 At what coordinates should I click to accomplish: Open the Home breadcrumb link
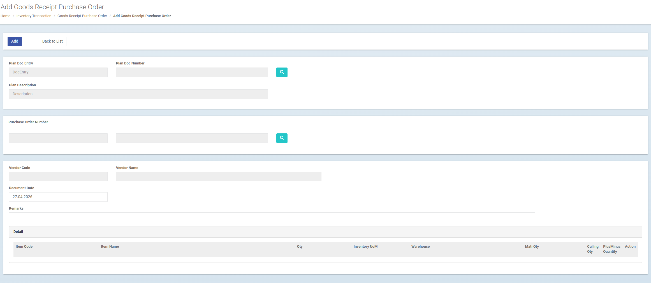click(x=5, y=16)
